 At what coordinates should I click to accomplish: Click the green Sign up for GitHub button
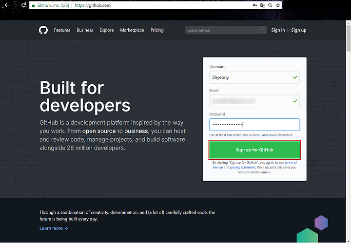254,150
